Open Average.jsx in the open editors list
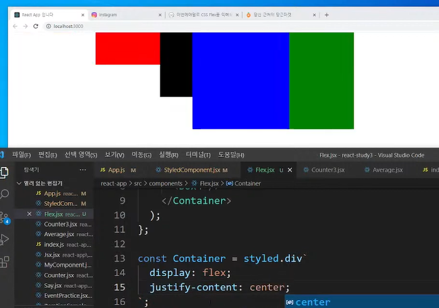The image size is (439, 308). (54, 234)
